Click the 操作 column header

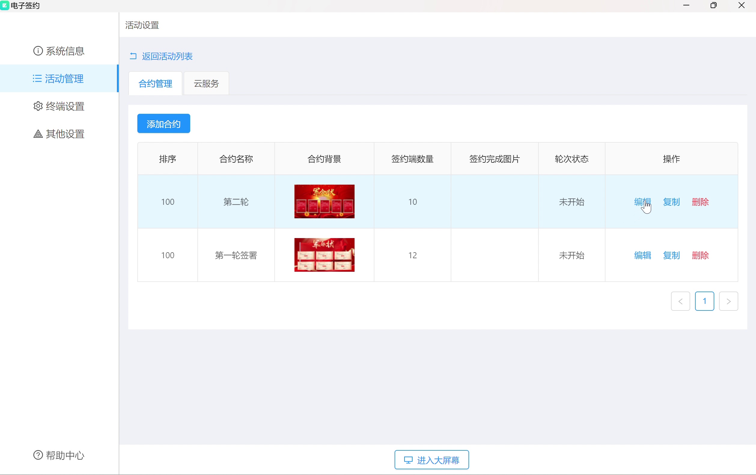(672, 159)
